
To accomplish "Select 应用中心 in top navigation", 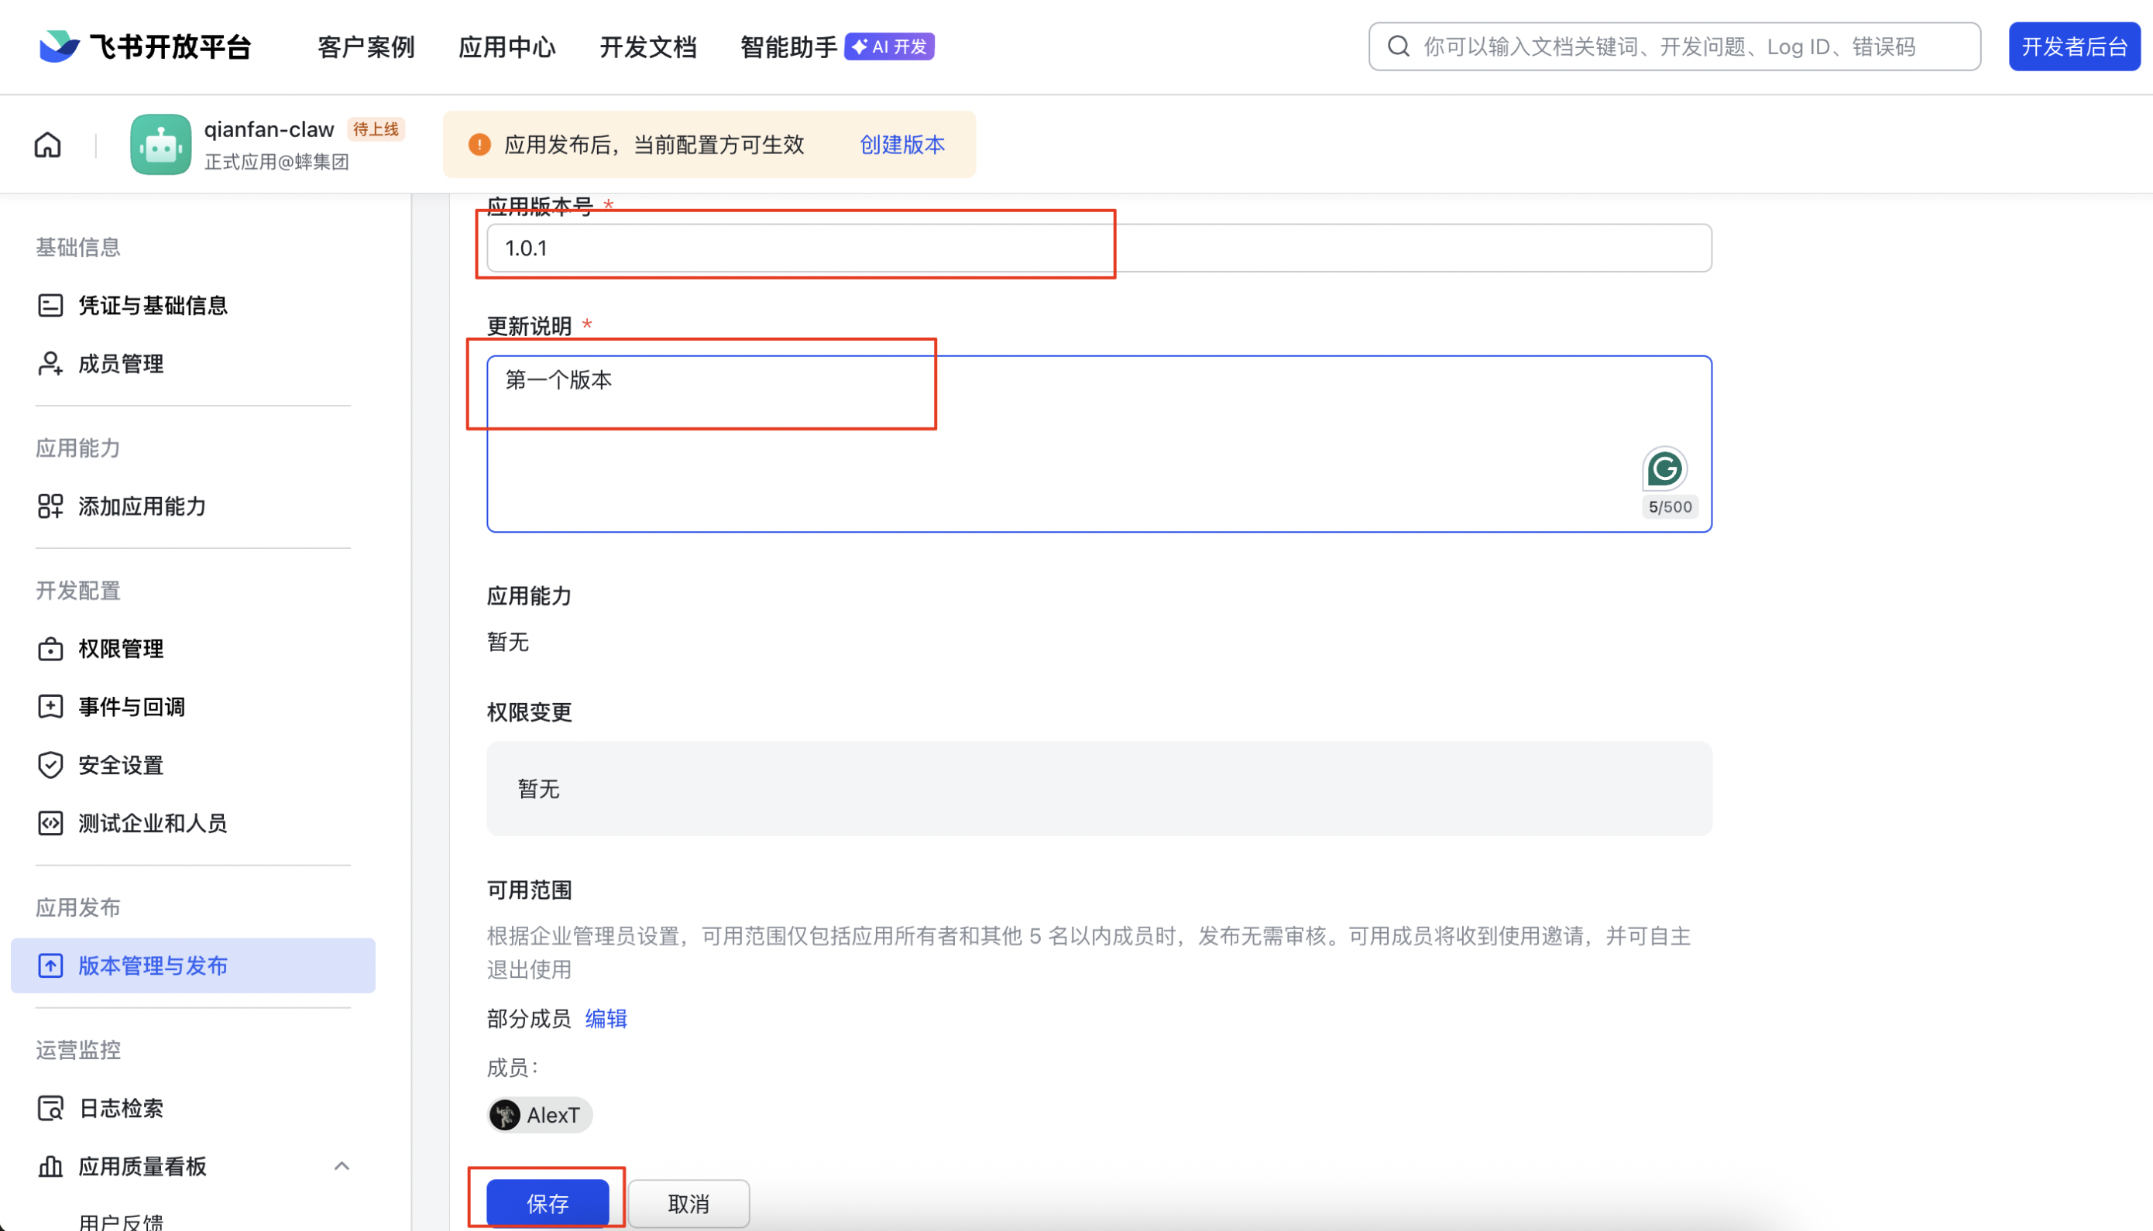I will [x=506, y=46].
